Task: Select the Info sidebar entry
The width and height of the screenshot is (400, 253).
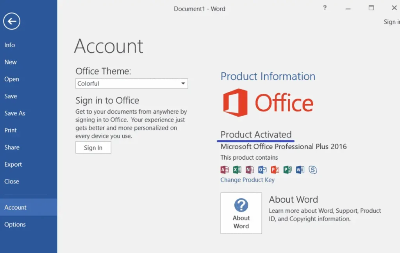Action: click(x=9, y=45)
